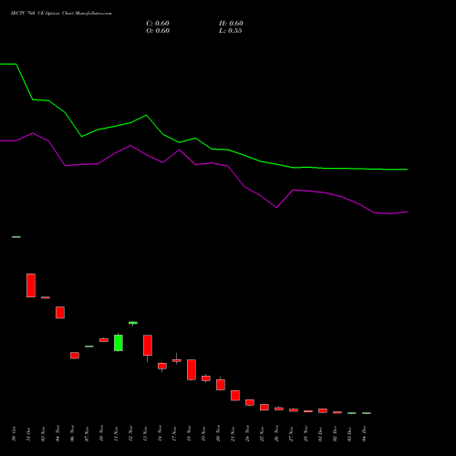
Task: Click the red candle above 18 Nov
Action: pyautogui.click(x=192, y=369)
